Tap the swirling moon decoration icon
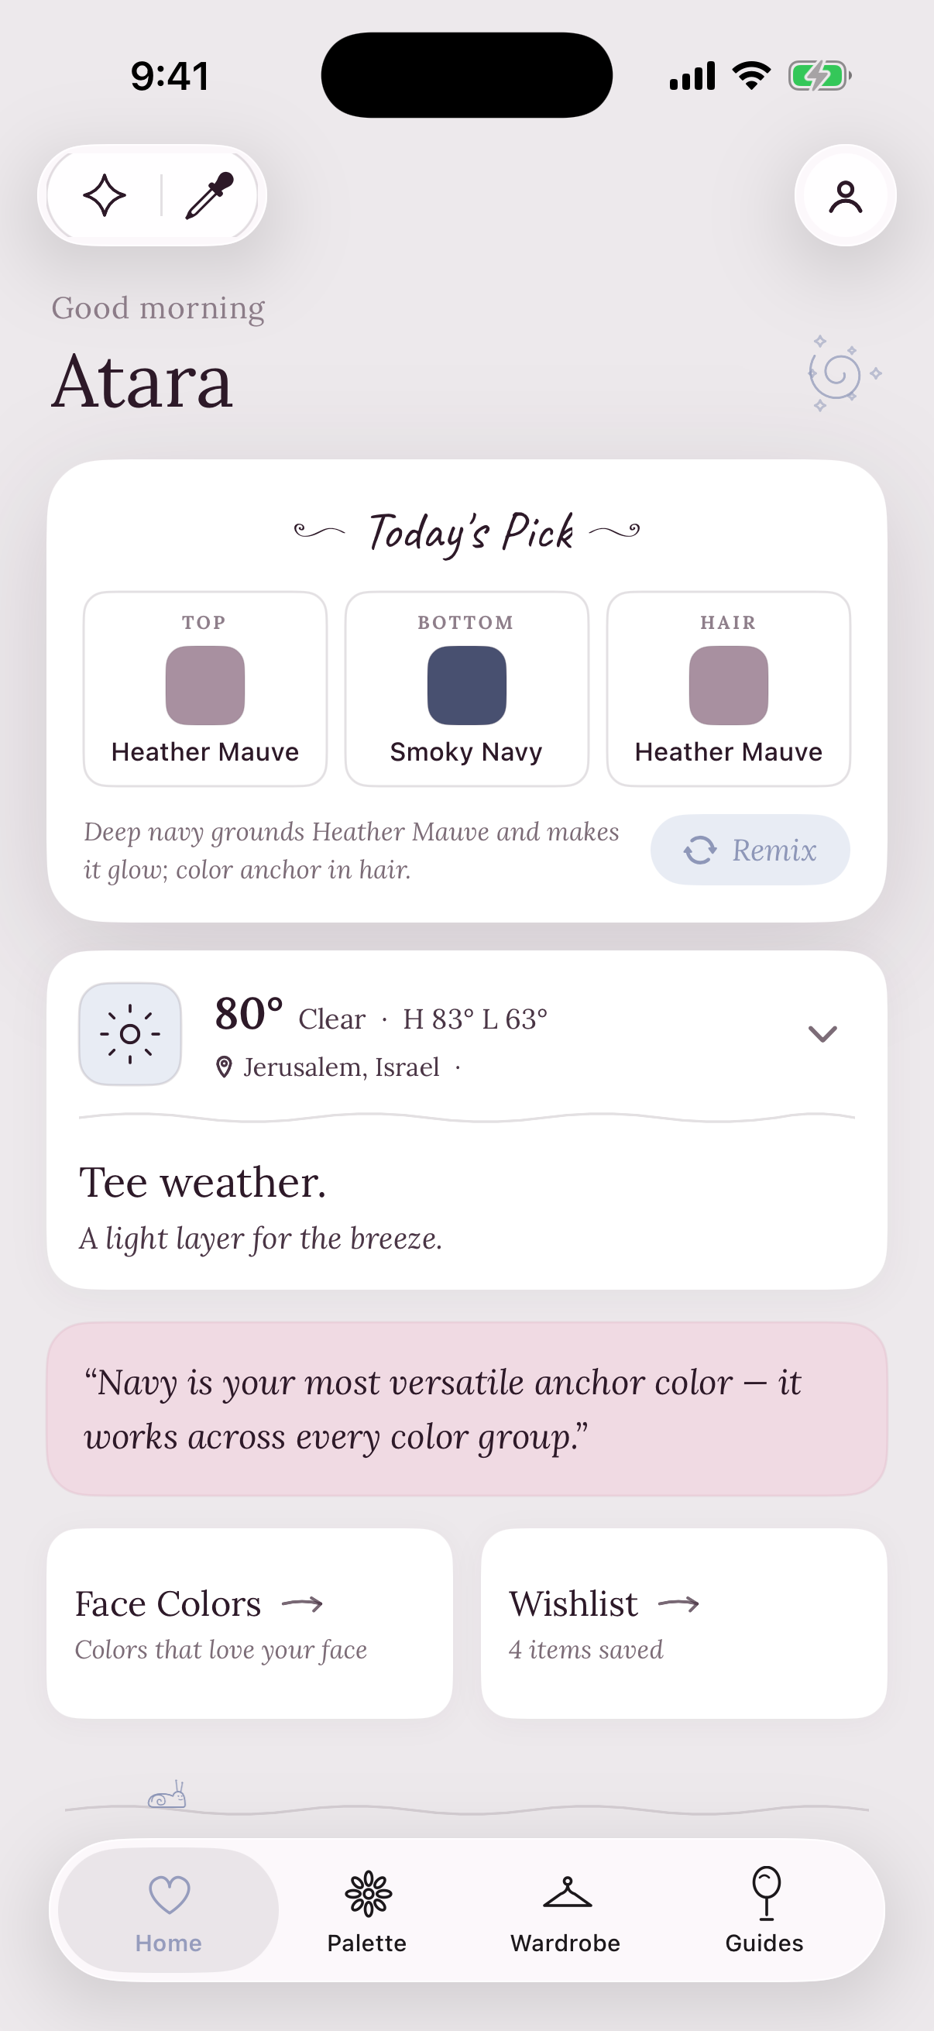Screen dimensions: 934x2031 [843, 373]
